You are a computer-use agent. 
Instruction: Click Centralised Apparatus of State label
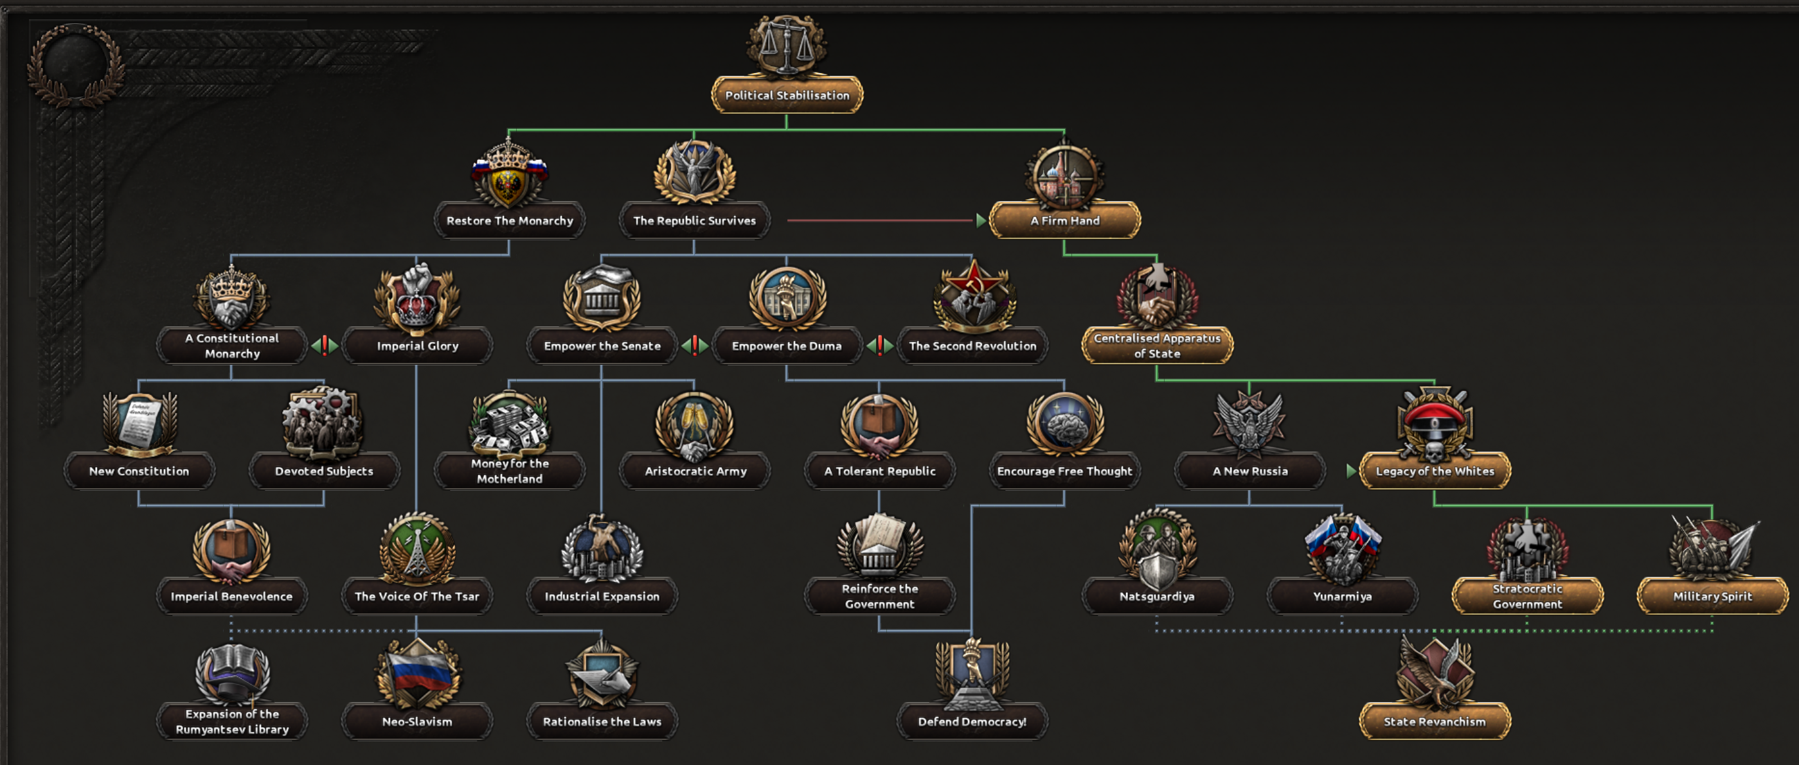tap(1156, 346)
